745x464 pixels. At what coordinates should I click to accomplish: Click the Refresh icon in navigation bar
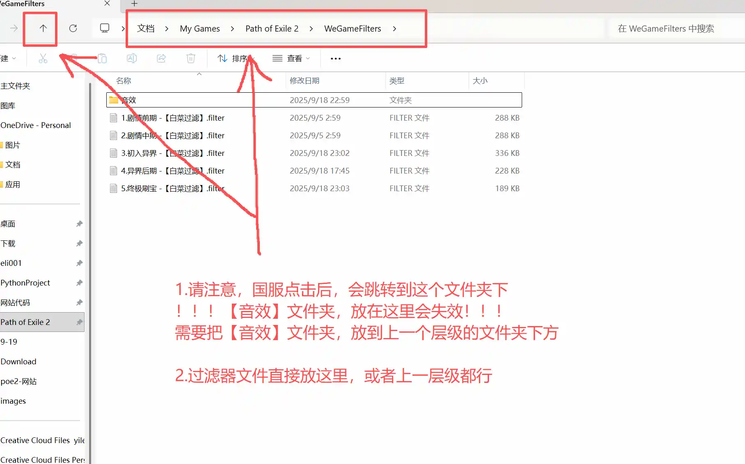pos(73,28)
